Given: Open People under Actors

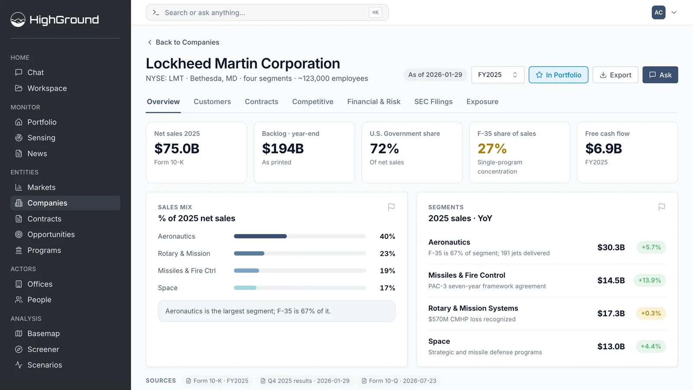Looking at the screenshot, I should click(65, 299).
